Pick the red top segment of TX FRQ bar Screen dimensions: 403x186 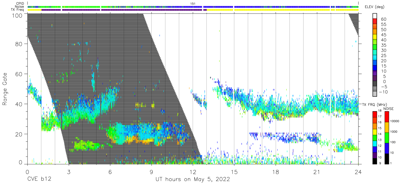coord(374,114)
